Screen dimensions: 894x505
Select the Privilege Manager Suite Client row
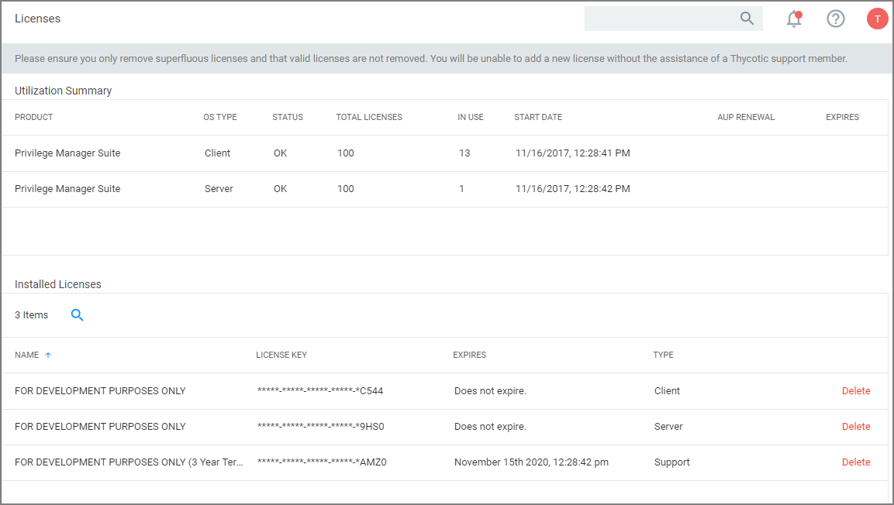click(x=67, y=153)
